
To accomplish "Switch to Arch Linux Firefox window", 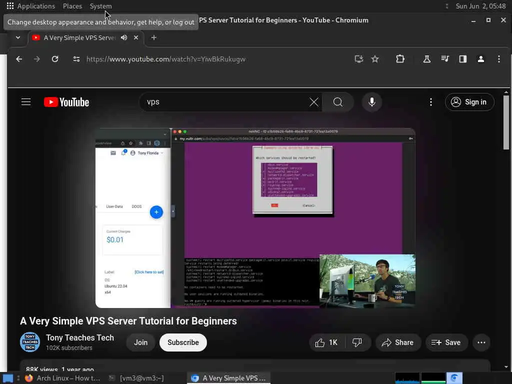I will click(x=62, y=378).
